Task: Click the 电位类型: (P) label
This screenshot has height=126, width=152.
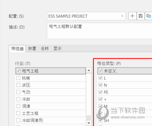Action: pos(109,63)
